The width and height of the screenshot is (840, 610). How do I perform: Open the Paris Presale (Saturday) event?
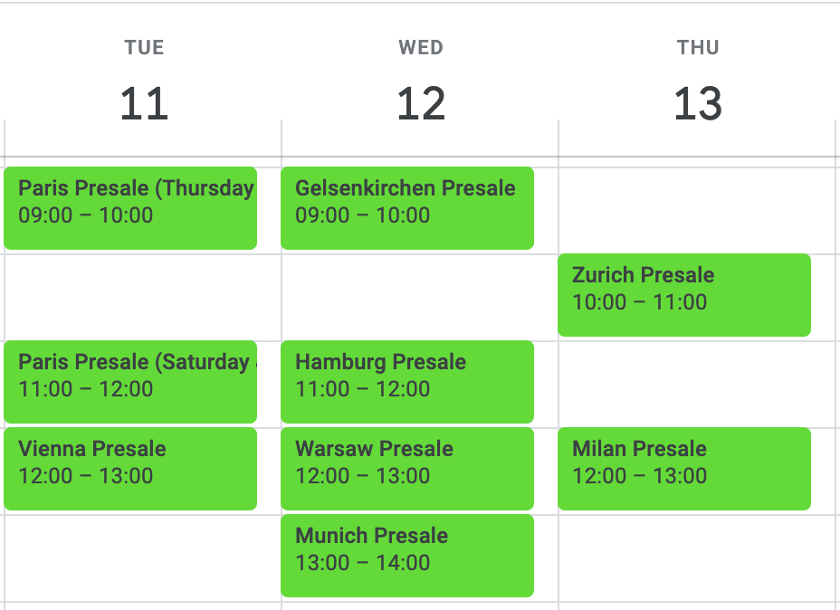click(130, 381)
